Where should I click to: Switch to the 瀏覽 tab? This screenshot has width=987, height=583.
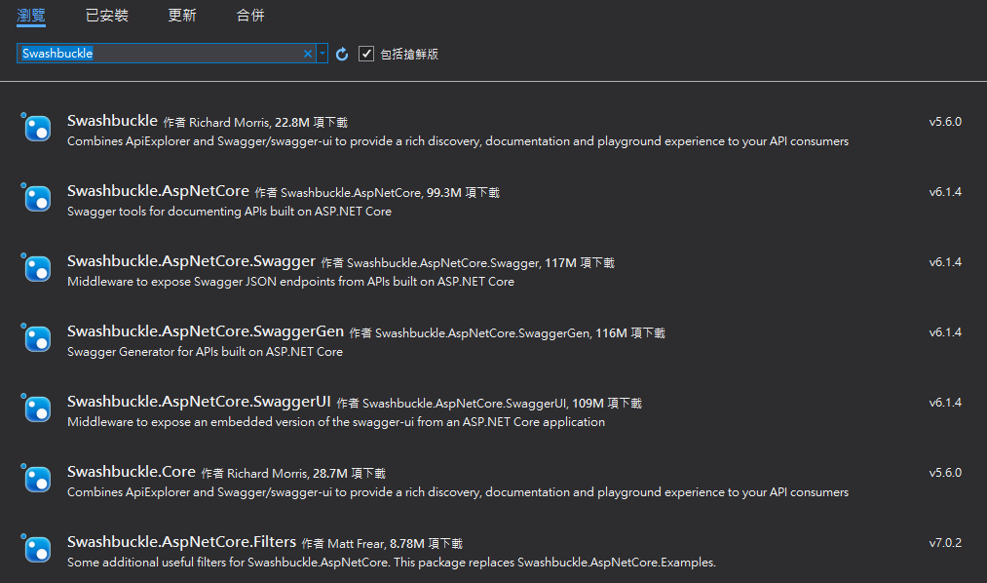[31, 15]
